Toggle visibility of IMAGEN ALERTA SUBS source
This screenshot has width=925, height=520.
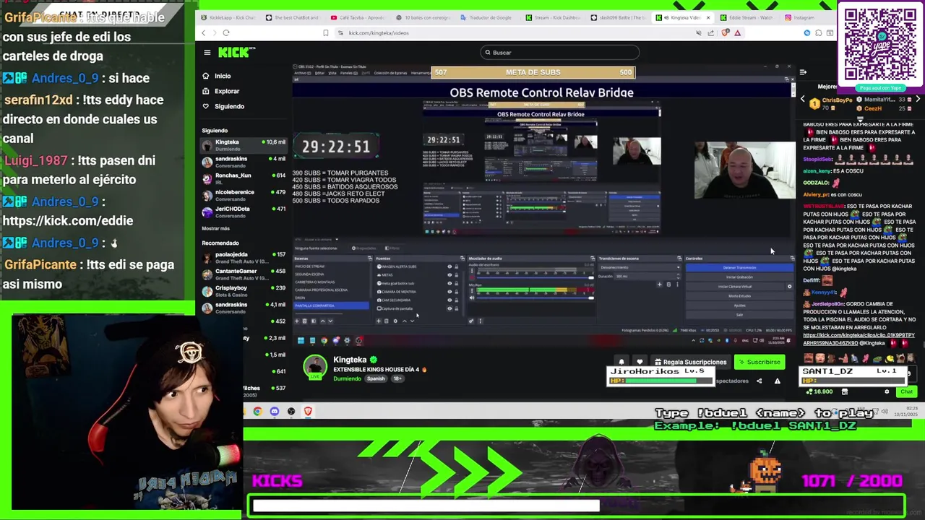[x=449, y=266]
